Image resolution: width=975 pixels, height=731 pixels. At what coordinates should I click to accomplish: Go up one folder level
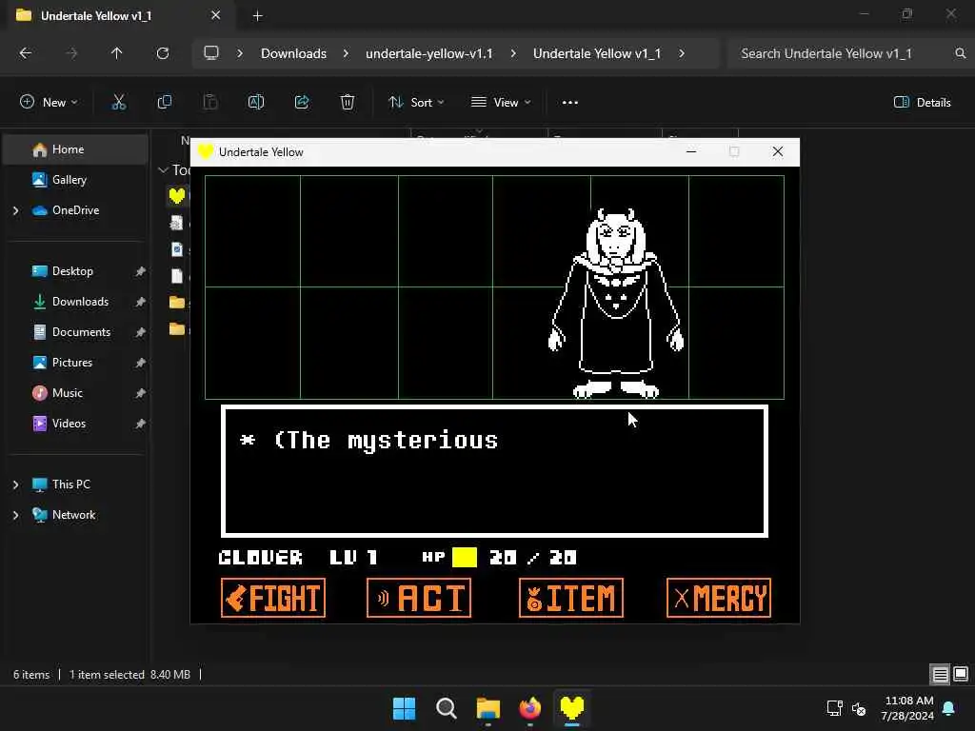116,53
